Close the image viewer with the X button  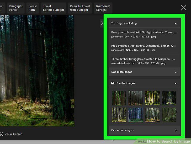183,8
